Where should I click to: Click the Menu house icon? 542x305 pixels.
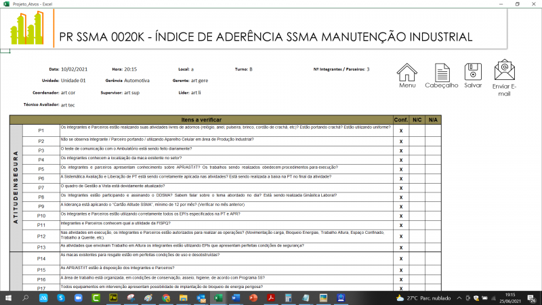(x=407, y=73)
